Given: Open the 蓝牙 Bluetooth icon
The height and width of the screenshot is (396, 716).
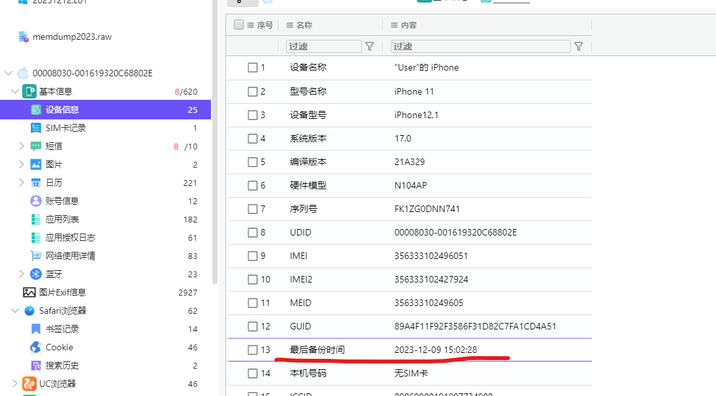Looking at the screenshot, I should pyautogui.click(x=36, y=274).
